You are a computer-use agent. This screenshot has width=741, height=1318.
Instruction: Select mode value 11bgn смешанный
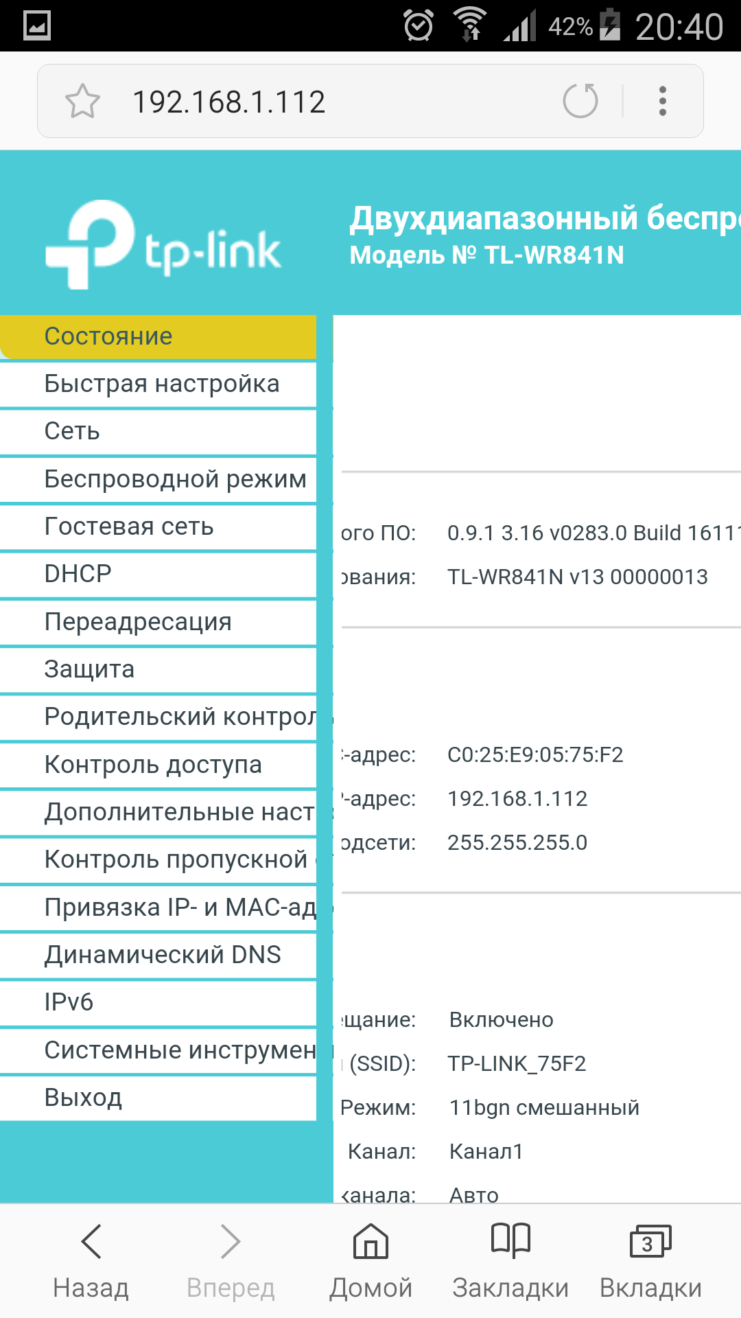(x=544, y=1107)
